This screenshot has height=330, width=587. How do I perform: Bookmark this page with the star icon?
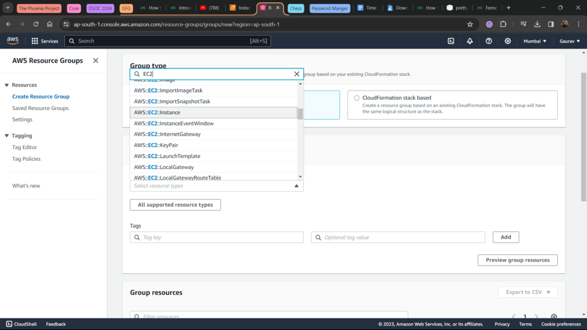point(470,24)
